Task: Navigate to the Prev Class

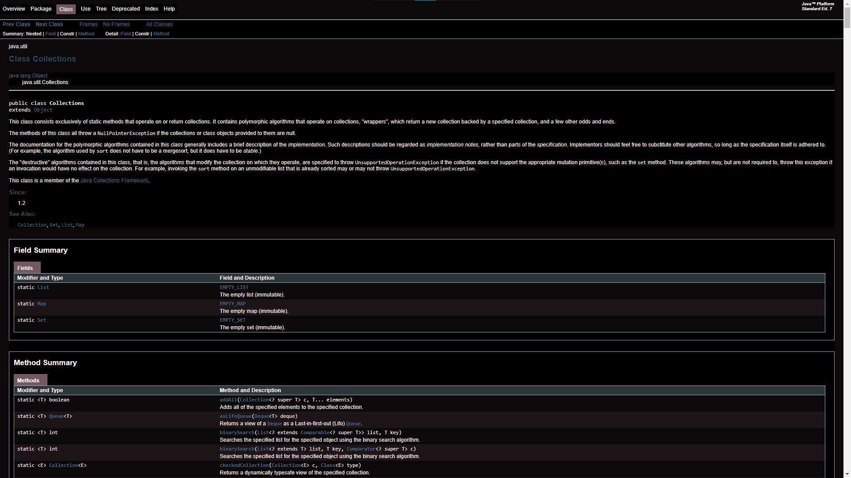Action: [16, 24]
